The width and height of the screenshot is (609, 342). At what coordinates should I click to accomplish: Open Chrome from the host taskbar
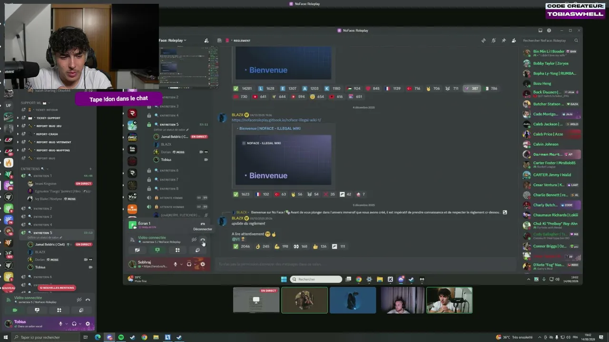tap(144, 337)
